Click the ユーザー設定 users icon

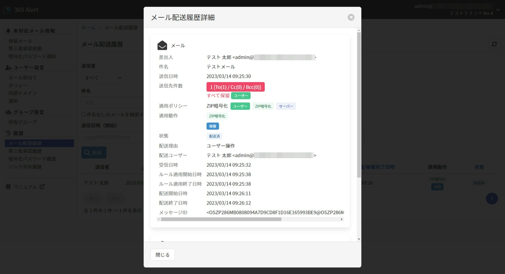click(x=8, y=67)
